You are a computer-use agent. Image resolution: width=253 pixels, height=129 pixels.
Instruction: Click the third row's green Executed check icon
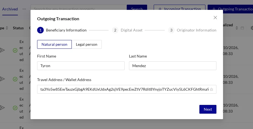click(x=15, y=108)
